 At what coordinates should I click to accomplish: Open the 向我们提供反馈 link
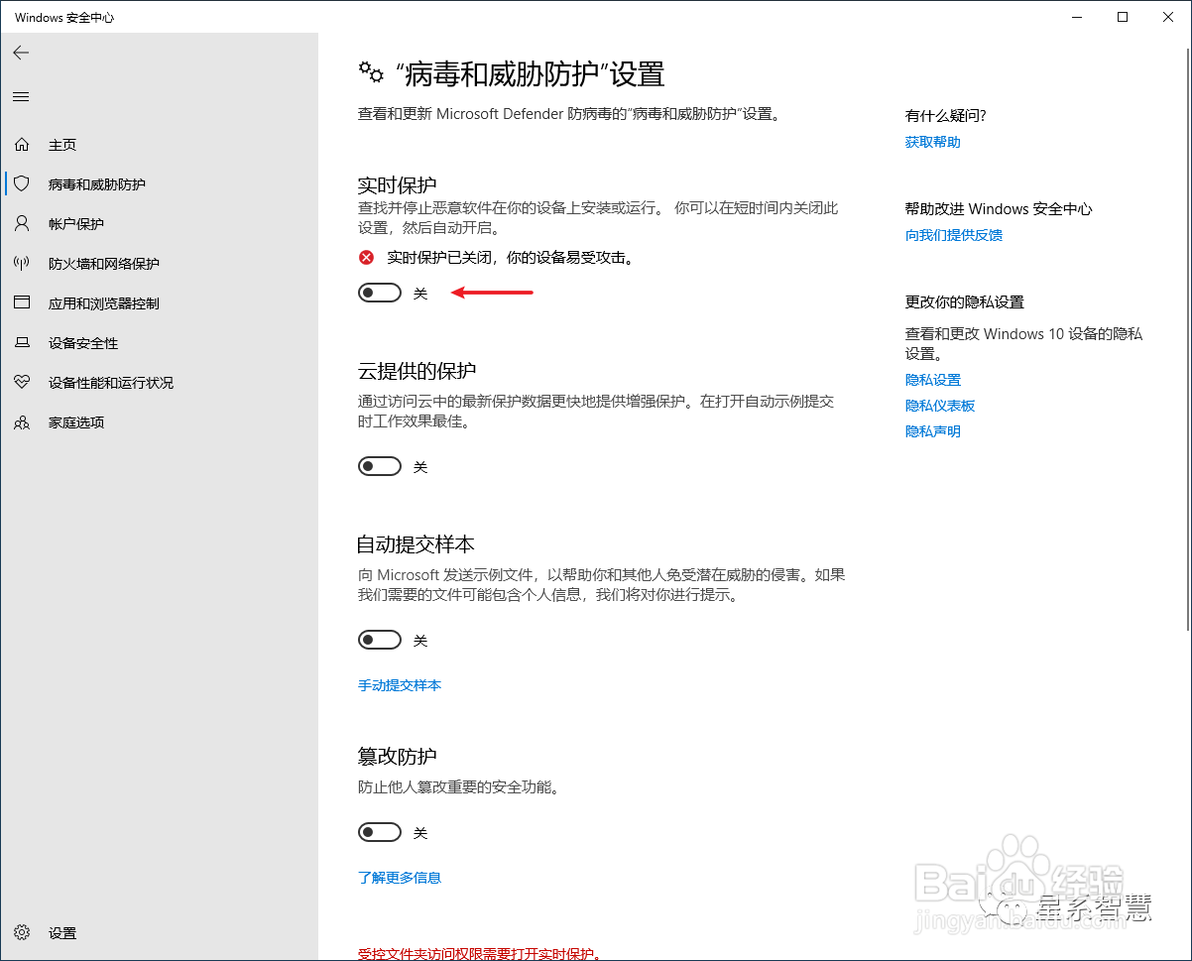[954, 235]
